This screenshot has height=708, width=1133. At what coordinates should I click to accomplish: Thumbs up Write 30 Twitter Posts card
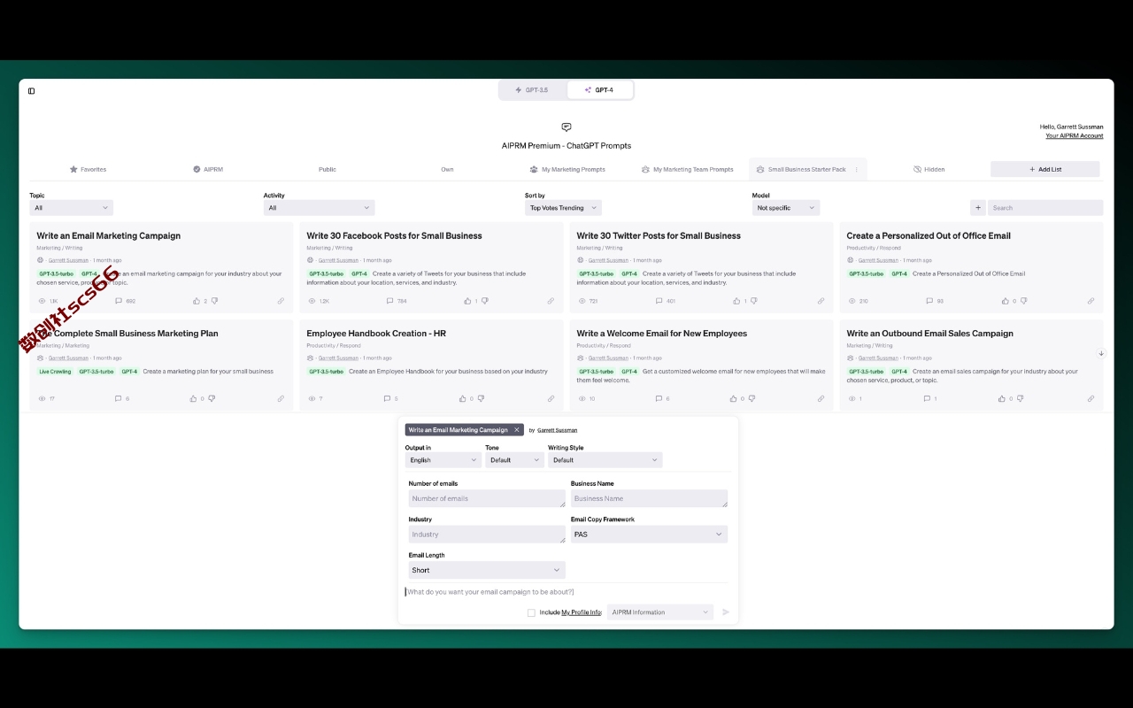[736, 301]
